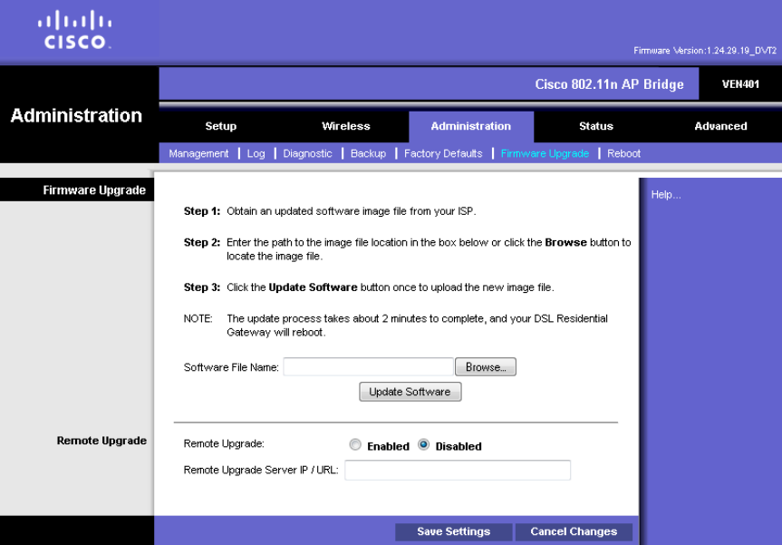Viewport: 782px width, 545px height.
Task: Click the VEN401 model label
Action: (740, 83)
